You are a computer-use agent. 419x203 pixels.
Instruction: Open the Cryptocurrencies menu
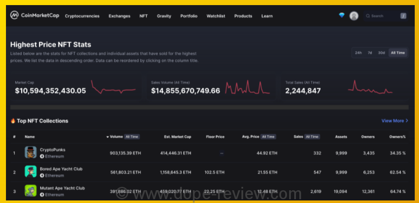[x=82, y=16]
